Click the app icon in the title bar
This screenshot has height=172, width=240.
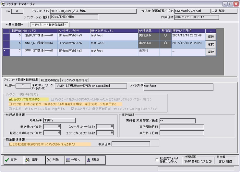coord(3,4)
